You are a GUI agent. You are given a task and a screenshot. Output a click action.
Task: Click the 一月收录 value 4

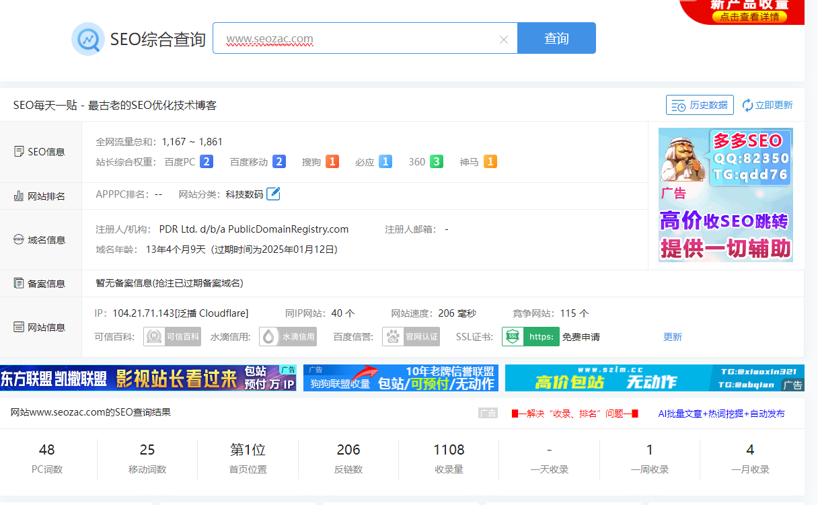coord(750,449)
